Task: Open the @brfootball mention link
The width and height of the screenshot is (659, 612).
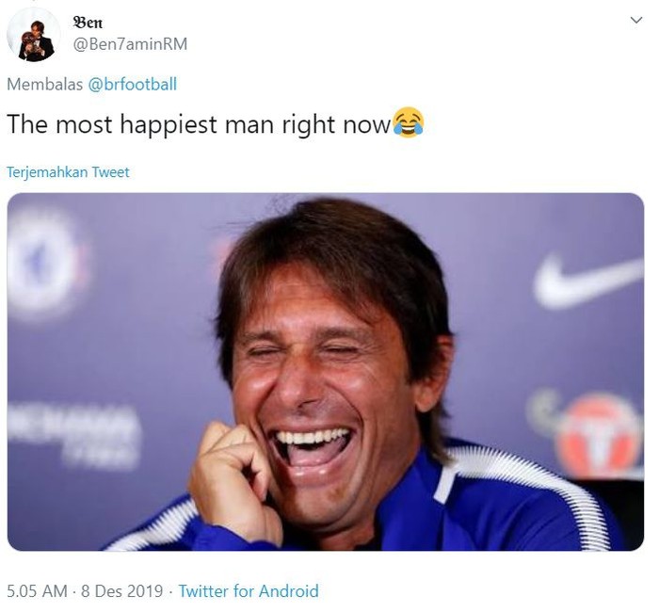Action: coord(133,85)
